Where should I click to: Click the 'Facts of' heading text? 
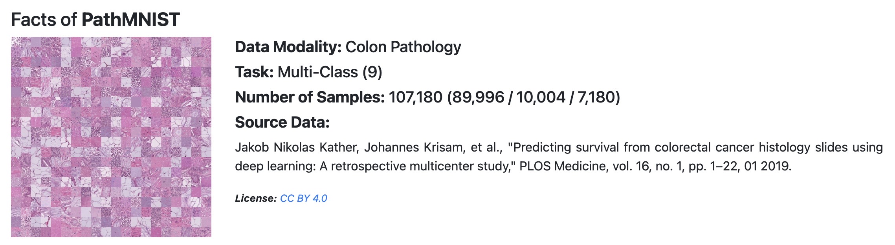coord(44,19)
